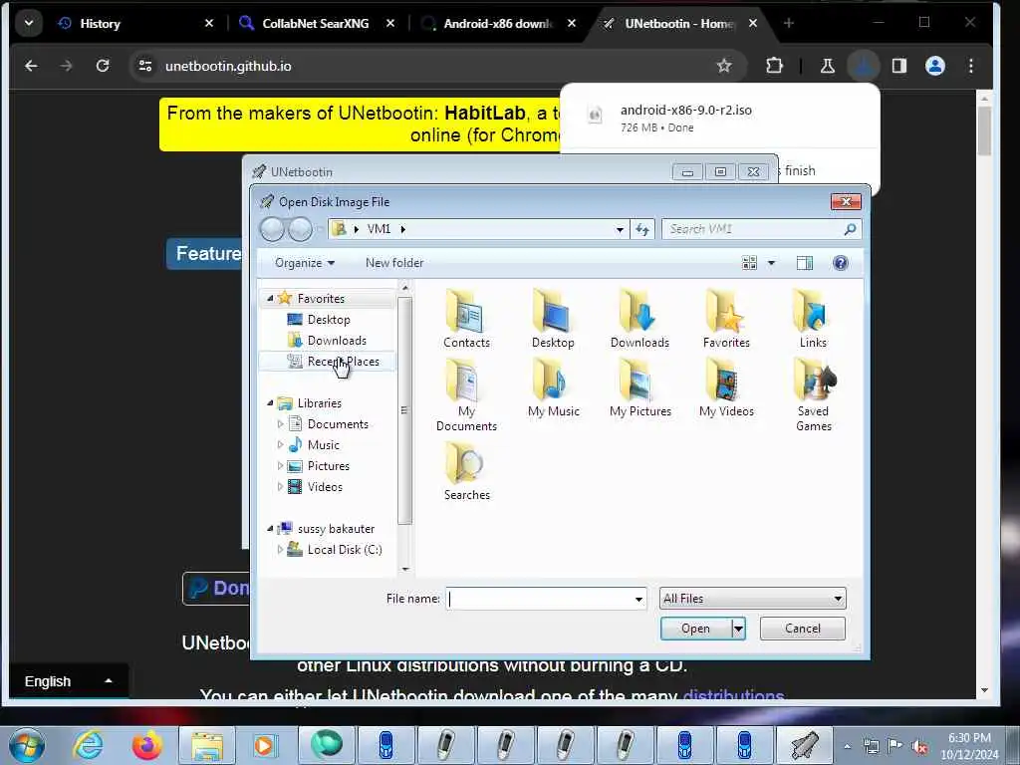This screenshot has height=765, width=1020.
Task: Go back in the file dialog
Action: pyautogui.click(x=272, y=229)
